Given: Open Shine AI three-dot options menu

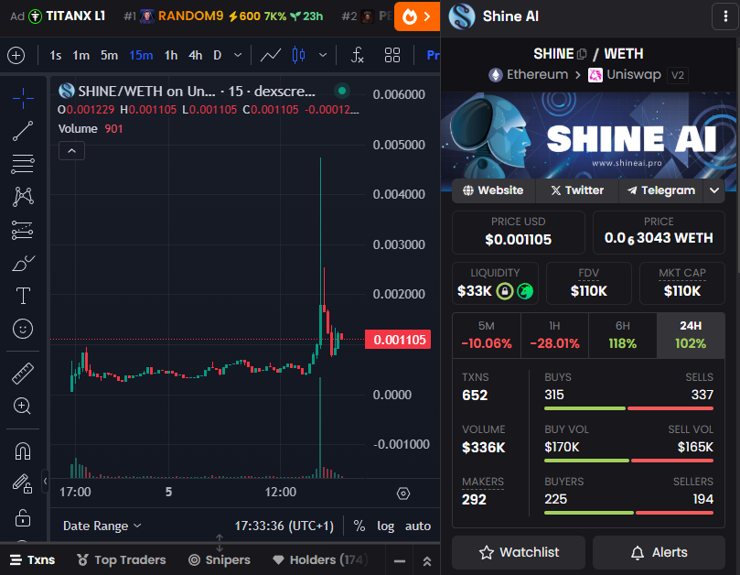Looking at the screenshot, I should [725, 16].
